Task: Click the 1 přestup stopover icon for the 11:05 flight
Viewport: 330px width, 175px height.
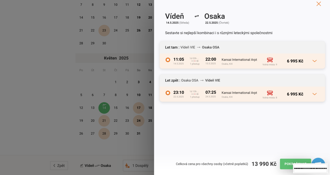Action: 195,61
